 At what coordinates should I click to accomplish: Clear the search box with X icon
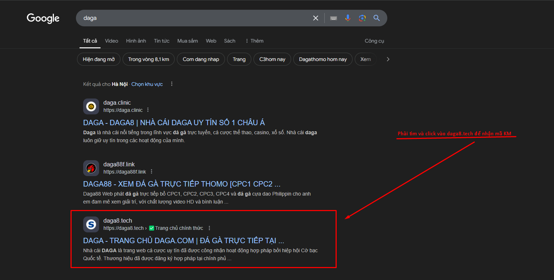[x=316, y=18]
